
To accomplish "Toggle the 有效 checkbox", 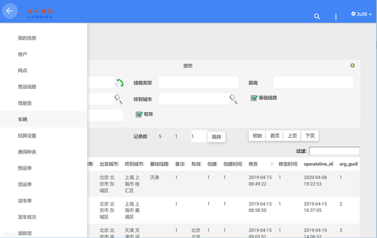I will click(x=139, y=115).
